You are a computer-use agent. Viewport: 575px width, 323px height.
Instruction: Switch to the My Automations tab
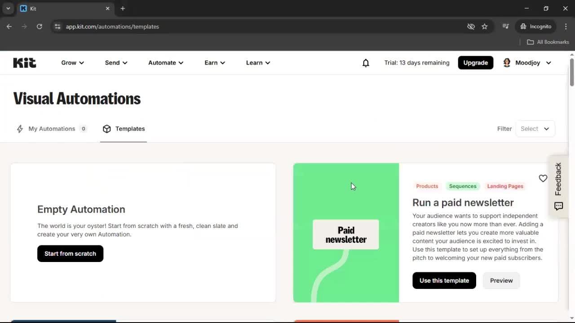point(52,129)
